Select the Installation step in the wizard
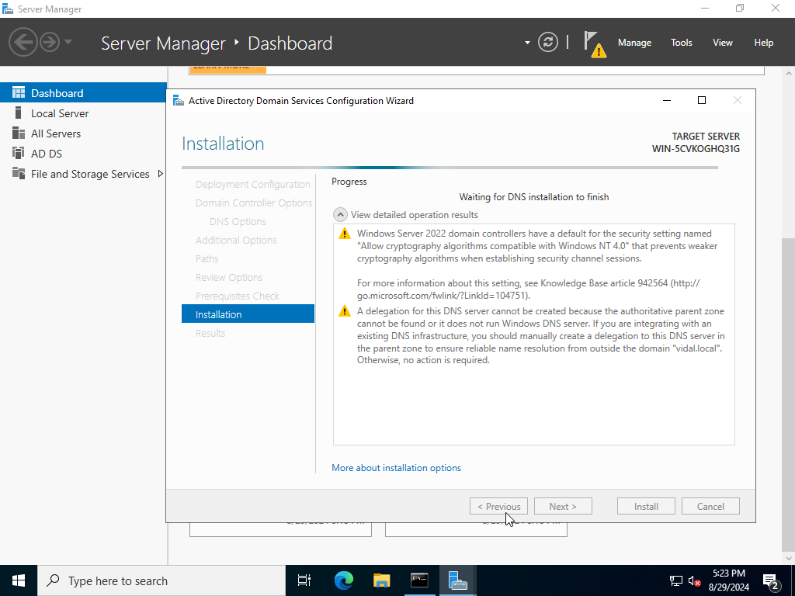 click(x=248, y=314)
